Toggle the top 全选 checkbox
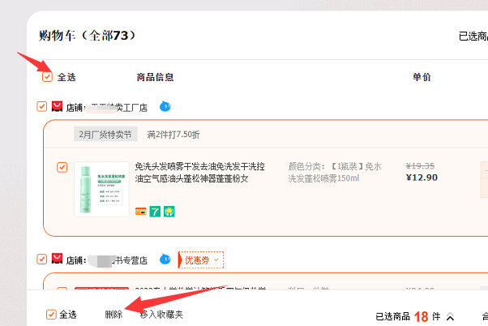The height and width of the screenshot is (326, 488). click(x=47, y=77)
